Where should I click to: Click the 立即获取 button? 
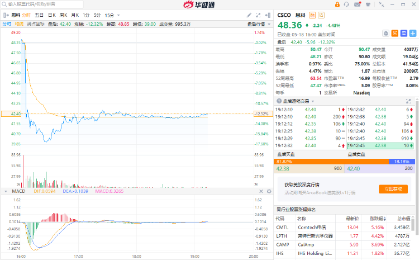[x=393, y=189]
